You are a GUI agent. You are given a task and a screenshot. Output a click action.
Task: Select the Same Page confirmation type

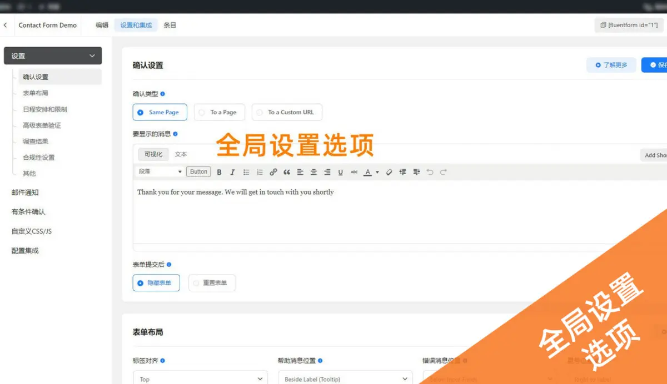click(x=160, y=112)
